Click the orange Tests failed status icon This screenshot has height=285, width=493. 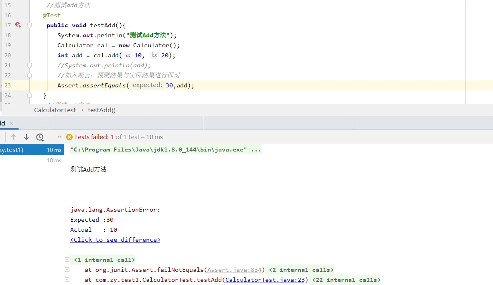[69, 137]
